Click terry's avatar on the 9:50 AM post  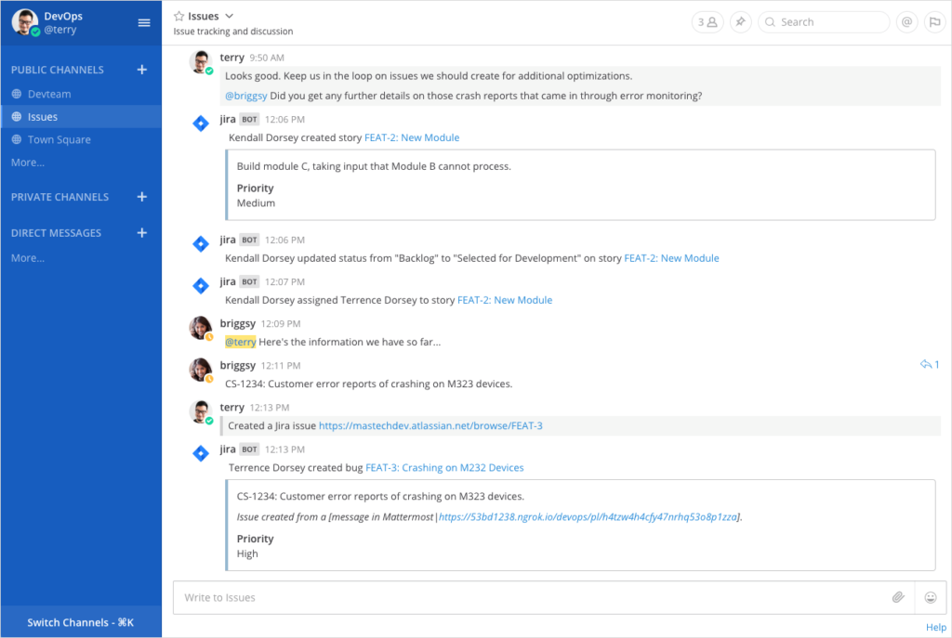[201, 62]
